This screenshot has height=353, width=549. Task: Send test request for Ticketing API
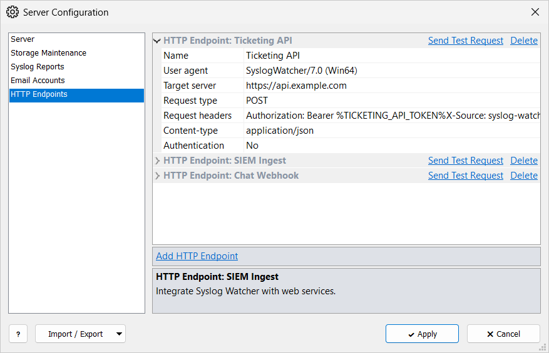[x=466, y=41]
